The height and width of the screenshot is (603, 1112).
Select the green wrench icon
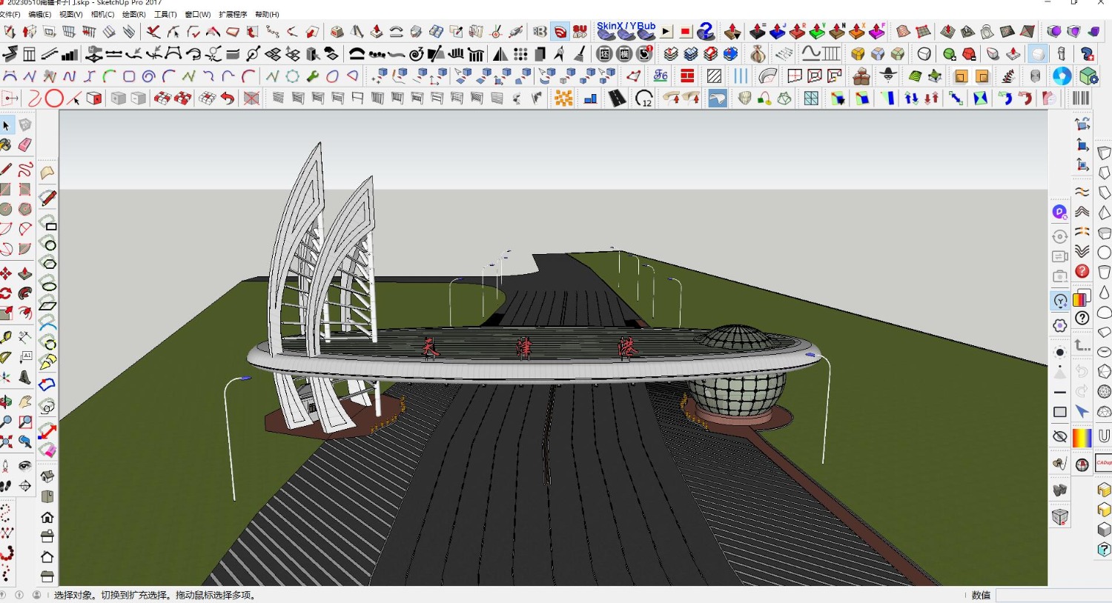(x=313, y=76)
